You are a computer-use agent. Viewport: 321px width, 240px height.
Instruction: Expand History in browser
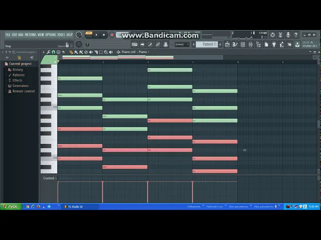18,69
